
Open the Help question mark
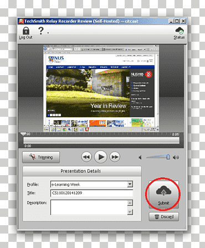pos(41,31)
